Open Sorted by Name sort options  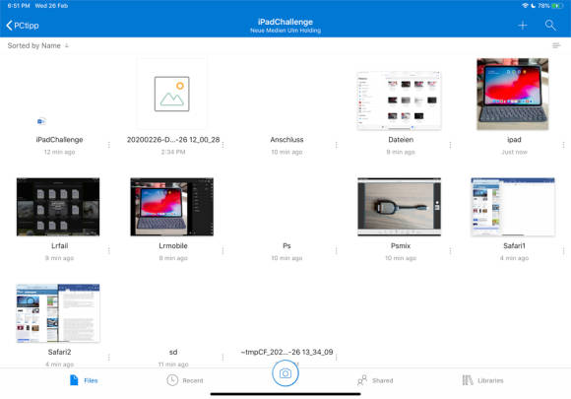[37, 45]
